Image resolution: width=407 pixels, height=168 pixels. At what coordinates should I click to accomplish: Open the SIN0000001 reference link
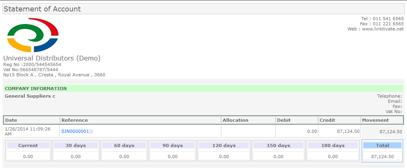(75, 131)
